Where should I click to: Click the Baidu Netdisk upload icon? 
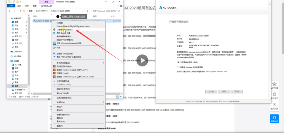pyautogui.click(x=54, y=81)
